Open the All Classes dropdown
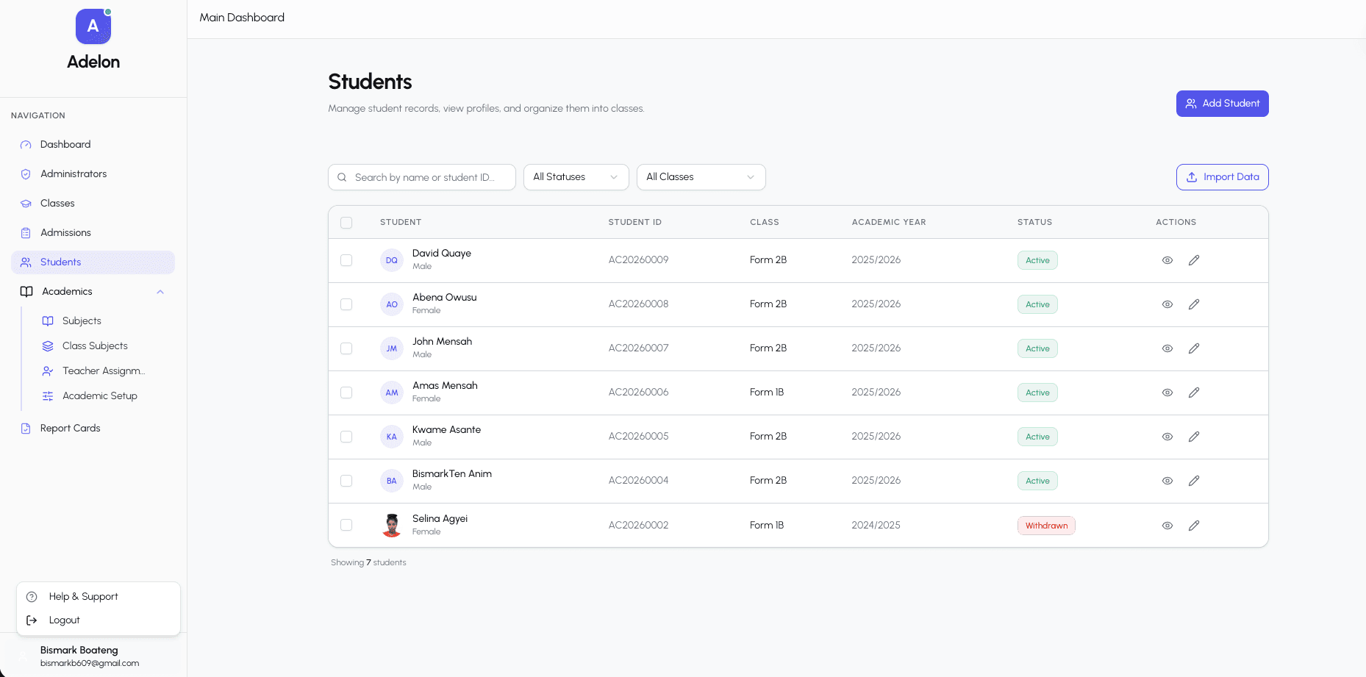Screen dimensions: 1366x677 click(701, 177)
